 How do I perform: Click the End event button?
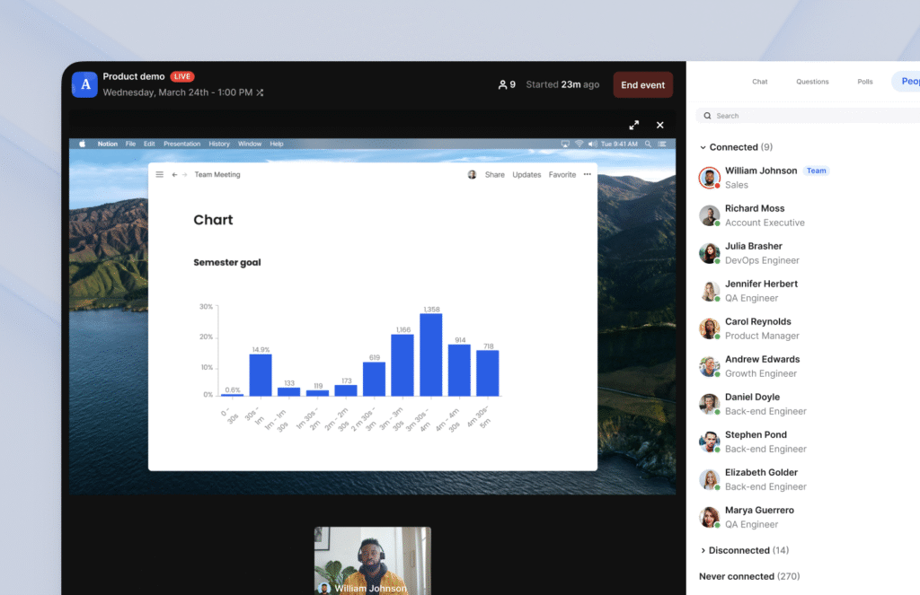point(643,85)
